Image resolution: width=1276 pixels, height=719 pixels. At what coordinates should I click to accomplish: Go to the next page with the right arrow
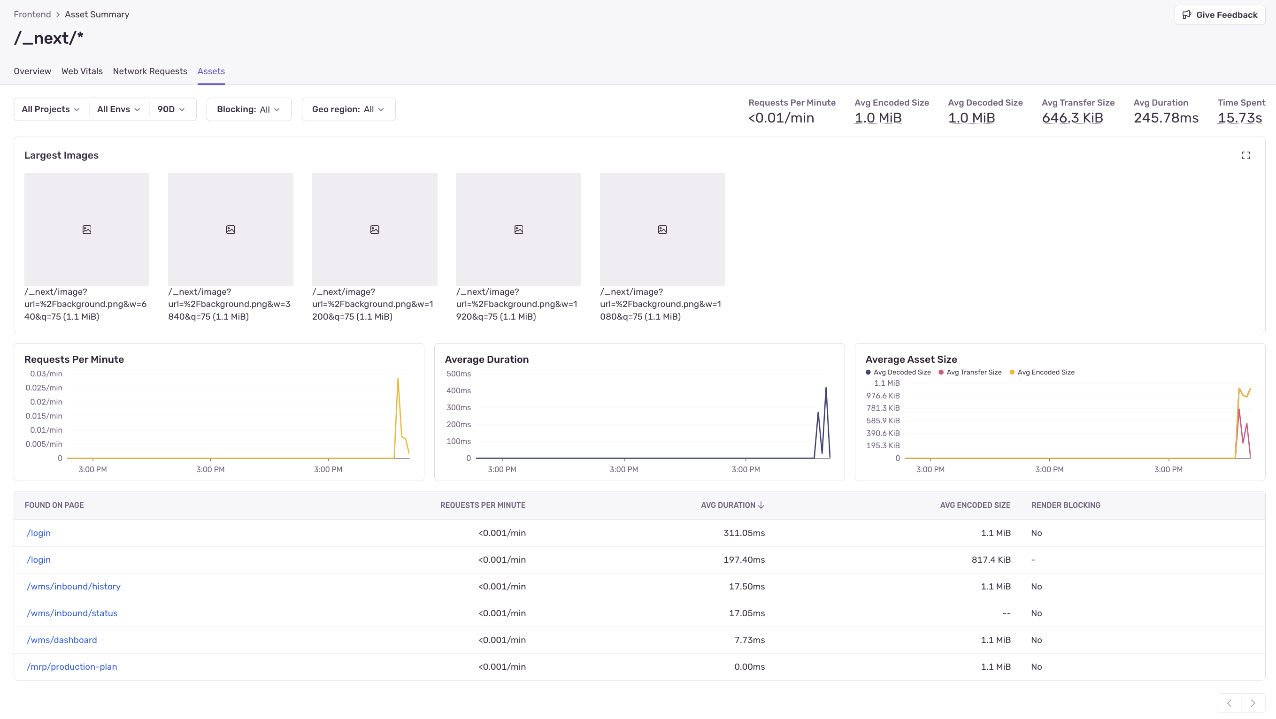pos(1253,703)
